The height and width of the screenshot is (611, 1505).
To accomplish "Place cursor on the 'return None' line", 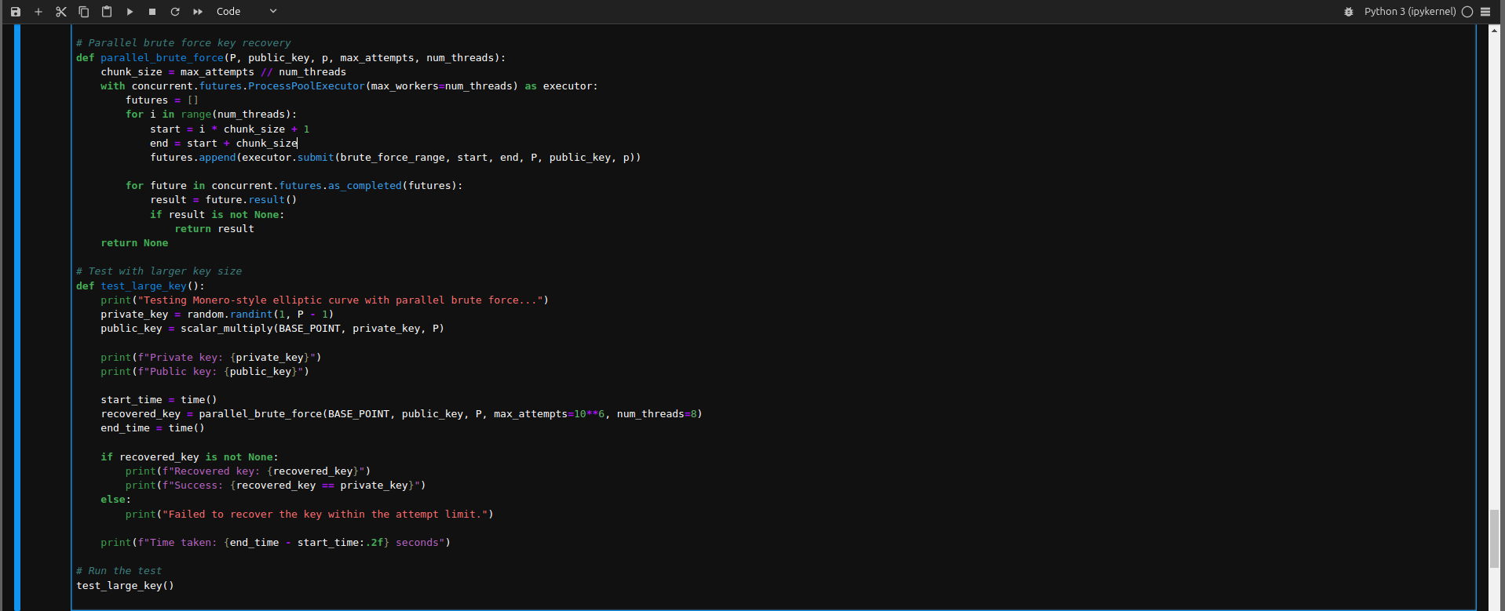I will point(134,243).
